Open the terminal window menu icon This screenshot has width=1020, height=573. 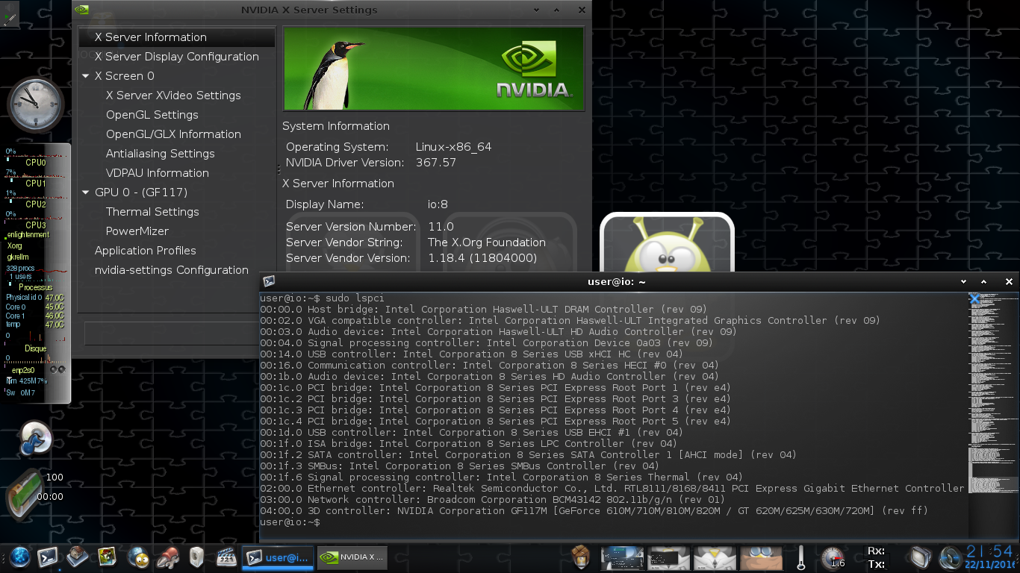point(269,281)
